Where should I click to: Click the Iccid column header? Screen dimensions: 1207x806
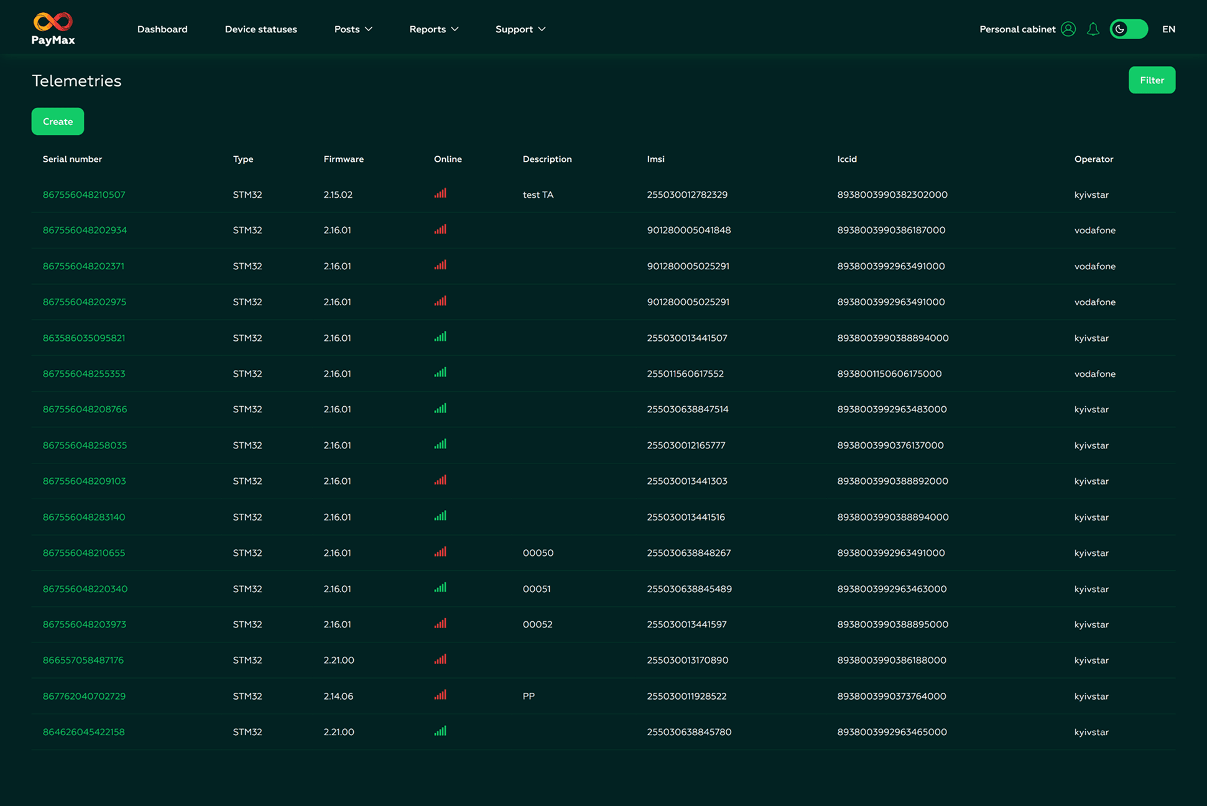pyautogui.click(x=847, y=159)
